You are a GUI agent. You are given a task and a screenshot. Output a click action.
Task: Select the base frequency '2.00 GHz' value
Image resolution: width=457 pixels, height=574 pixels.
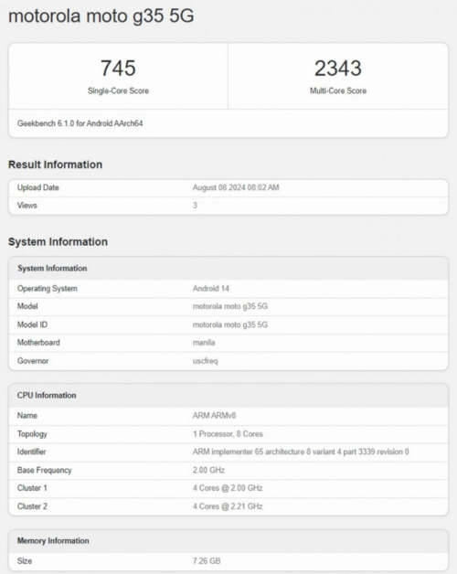[208, 470]
